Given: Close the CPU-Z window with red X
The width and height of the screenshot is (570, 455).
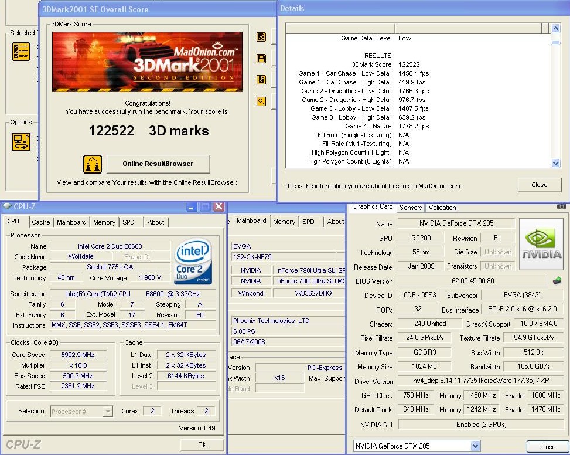Looking at the screenshot, I should click(219, 206).
